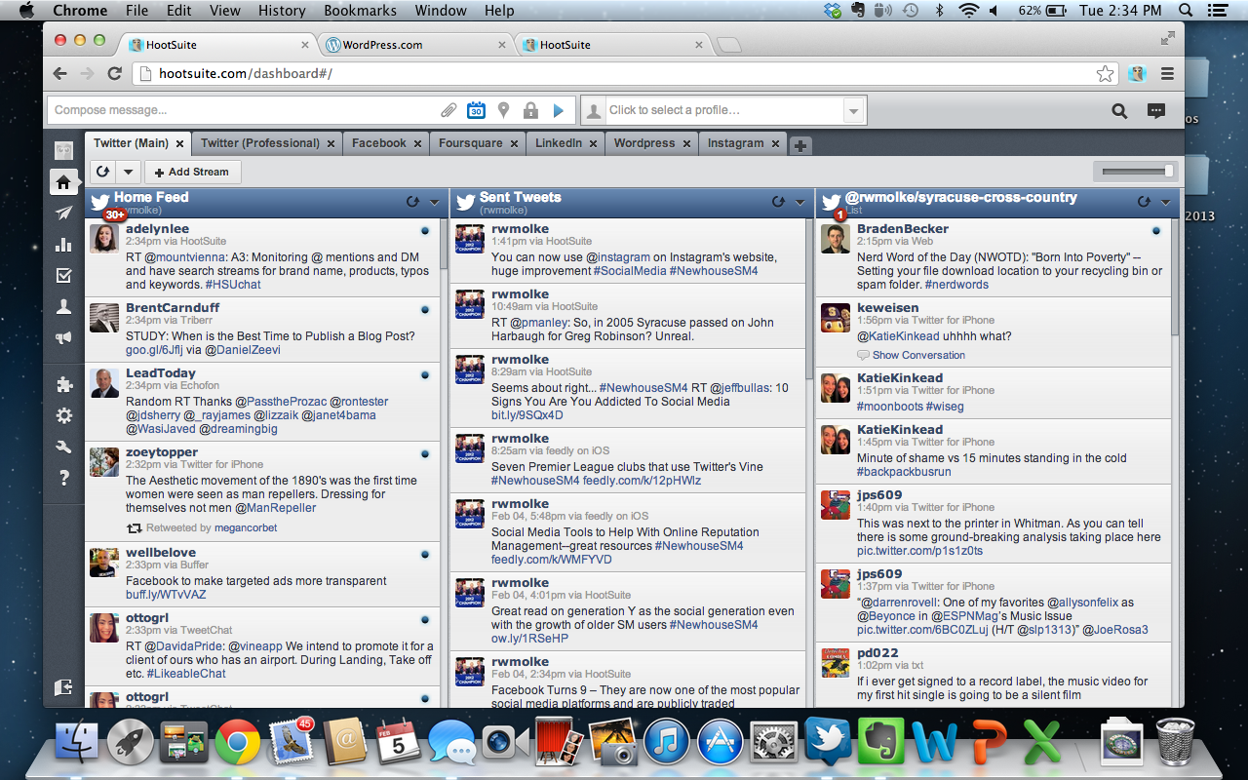Open the Tools wrench icon in sidebar
Screen dimensions: 1248x780
pyautogui.click(x=63, y=447)
